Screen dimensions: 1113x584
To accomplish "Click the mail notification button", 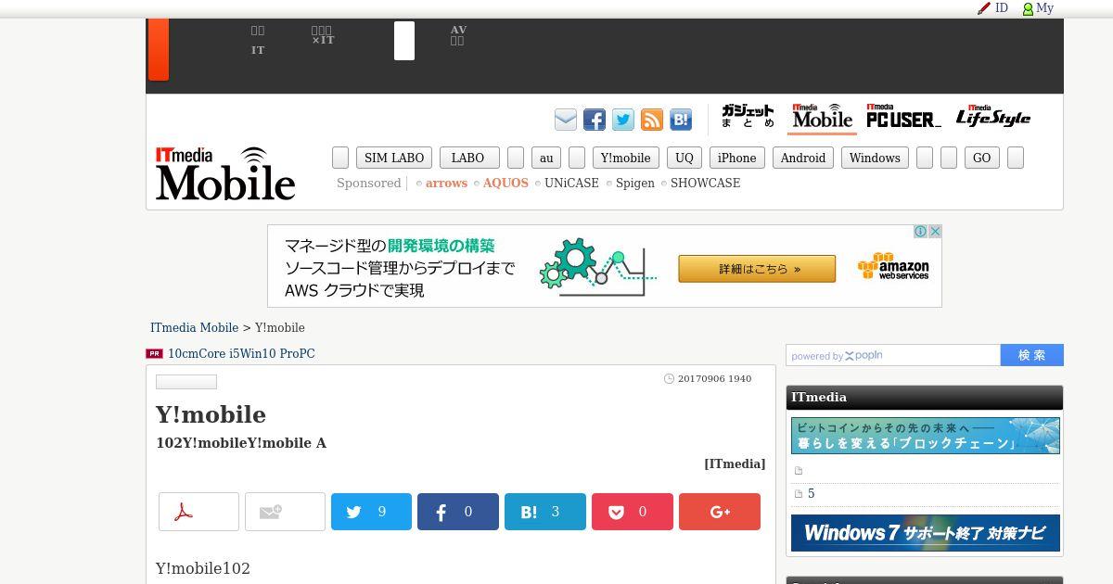I will [285, 512].
